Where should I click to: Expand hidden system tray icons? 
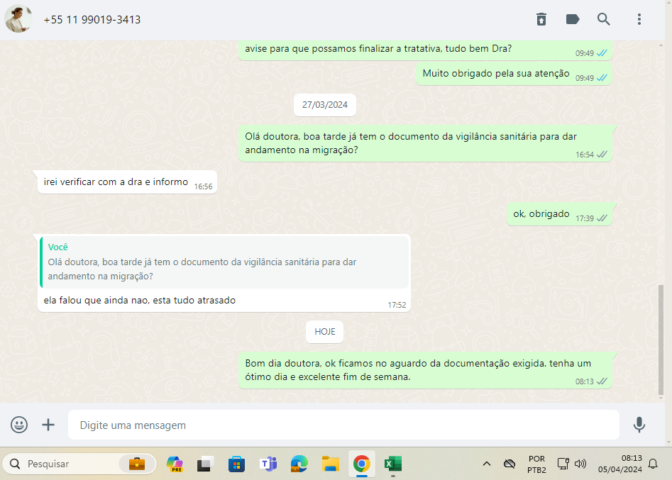[487, 464]
